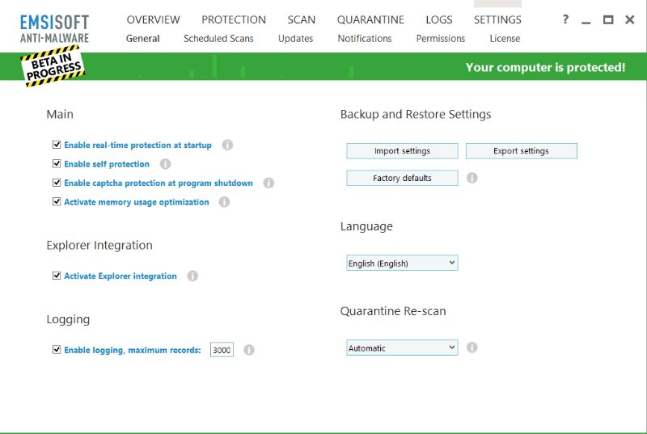Viewport: 647px width, 434px height.
Task: Click info icon beside Quarantine Re-scan dropdown
Action: coord(472,348)
